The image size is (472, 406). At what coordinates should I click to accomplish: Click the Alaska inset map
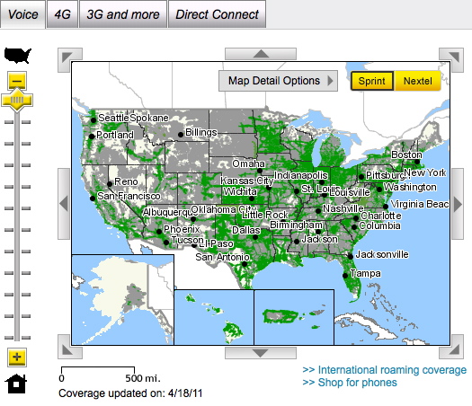(123, 300)
